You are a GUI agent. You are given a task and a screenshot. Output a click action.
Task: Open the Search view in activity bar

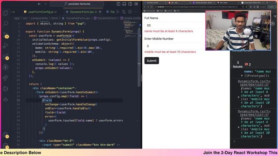(x=6, y=23)
